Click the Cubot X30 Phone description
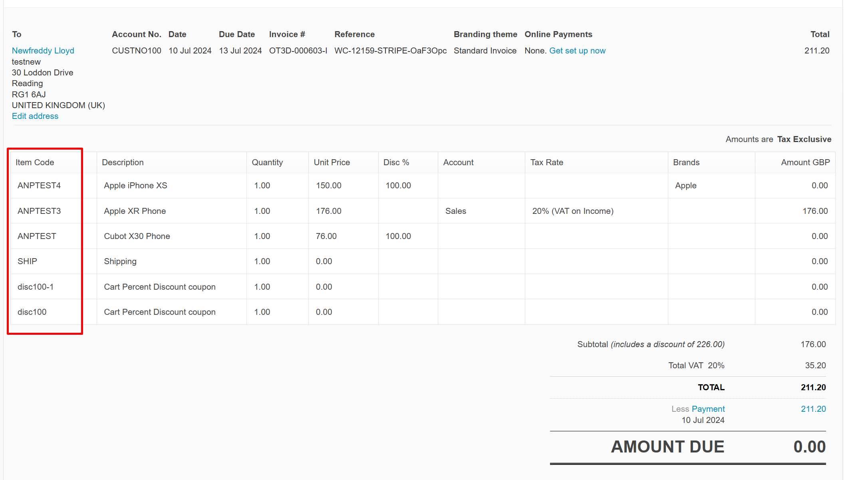This screenshot has width=844, height=480. 137,236
